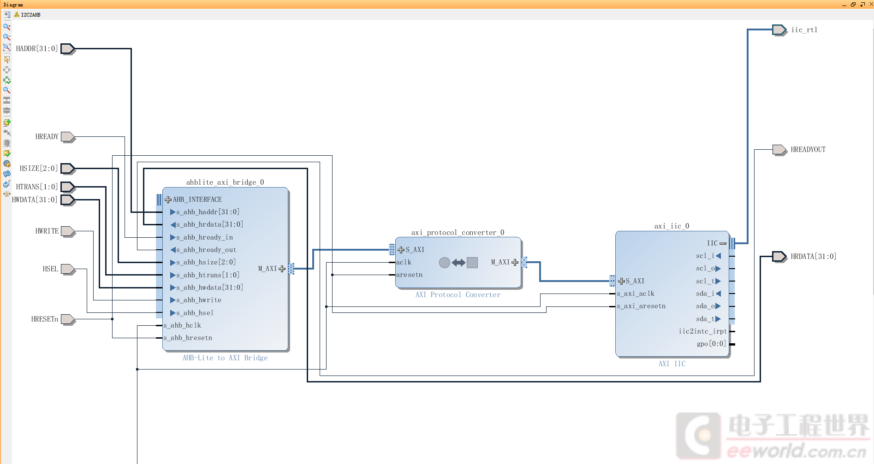The height and width of the screenshot is (464, 874).
Task: Zoom in on the block diagram
Action: click(7, 27)
